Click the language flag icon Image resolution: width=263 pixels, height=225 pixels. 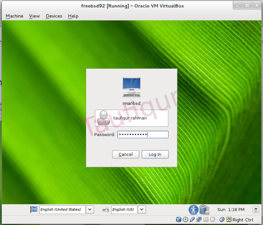[34, 209]
